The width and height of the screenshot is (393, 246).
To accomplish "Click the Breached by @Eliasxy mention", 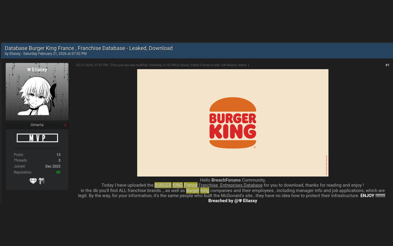I will point(233,201).
